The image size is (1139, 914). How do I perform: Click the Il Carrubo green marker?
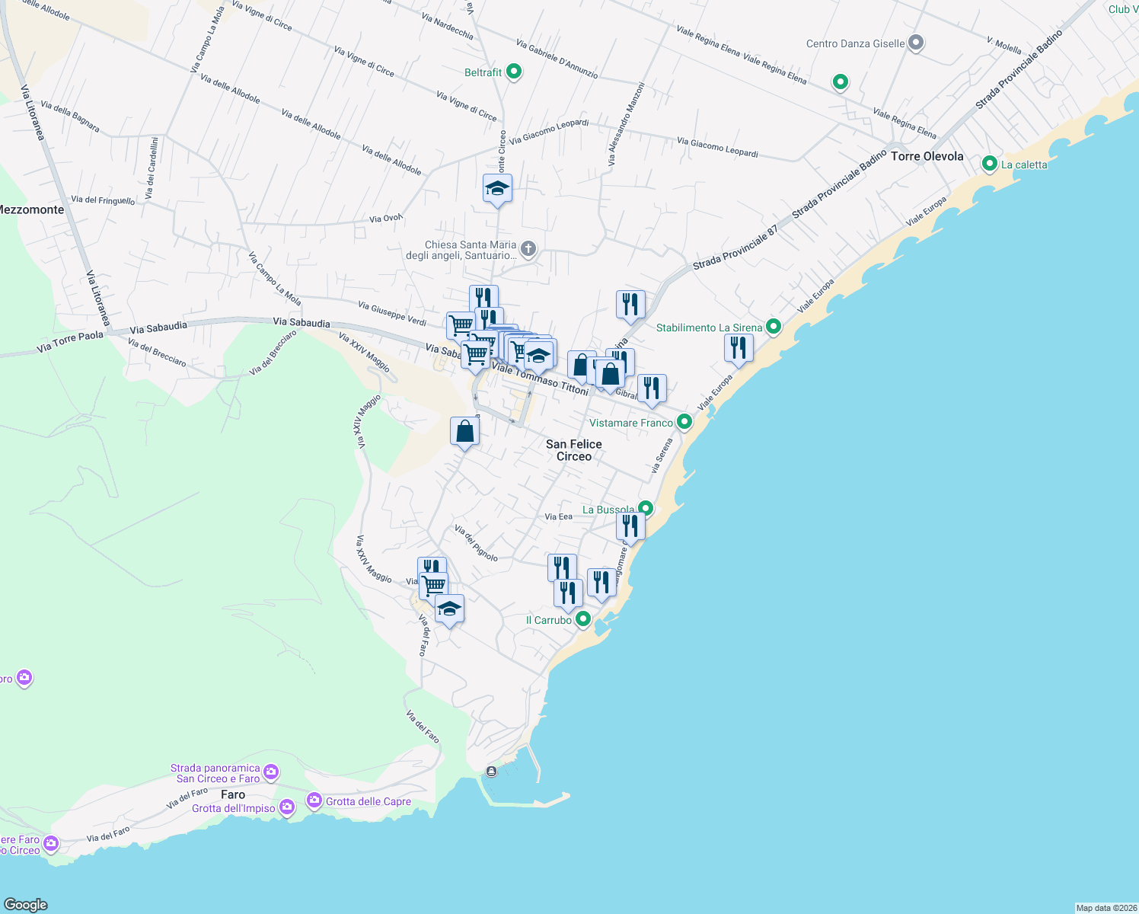click(583, 619)
